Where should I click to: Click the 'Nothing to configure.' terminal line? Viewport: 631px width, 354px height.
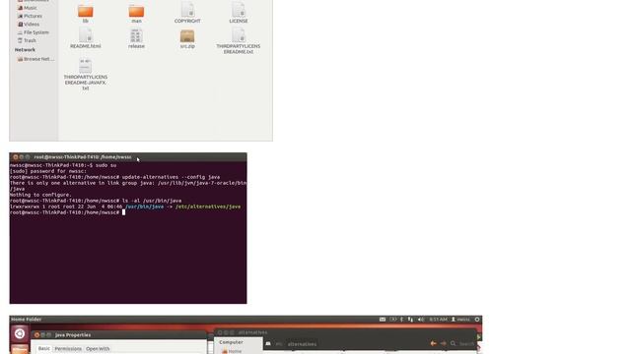[40, 195]
